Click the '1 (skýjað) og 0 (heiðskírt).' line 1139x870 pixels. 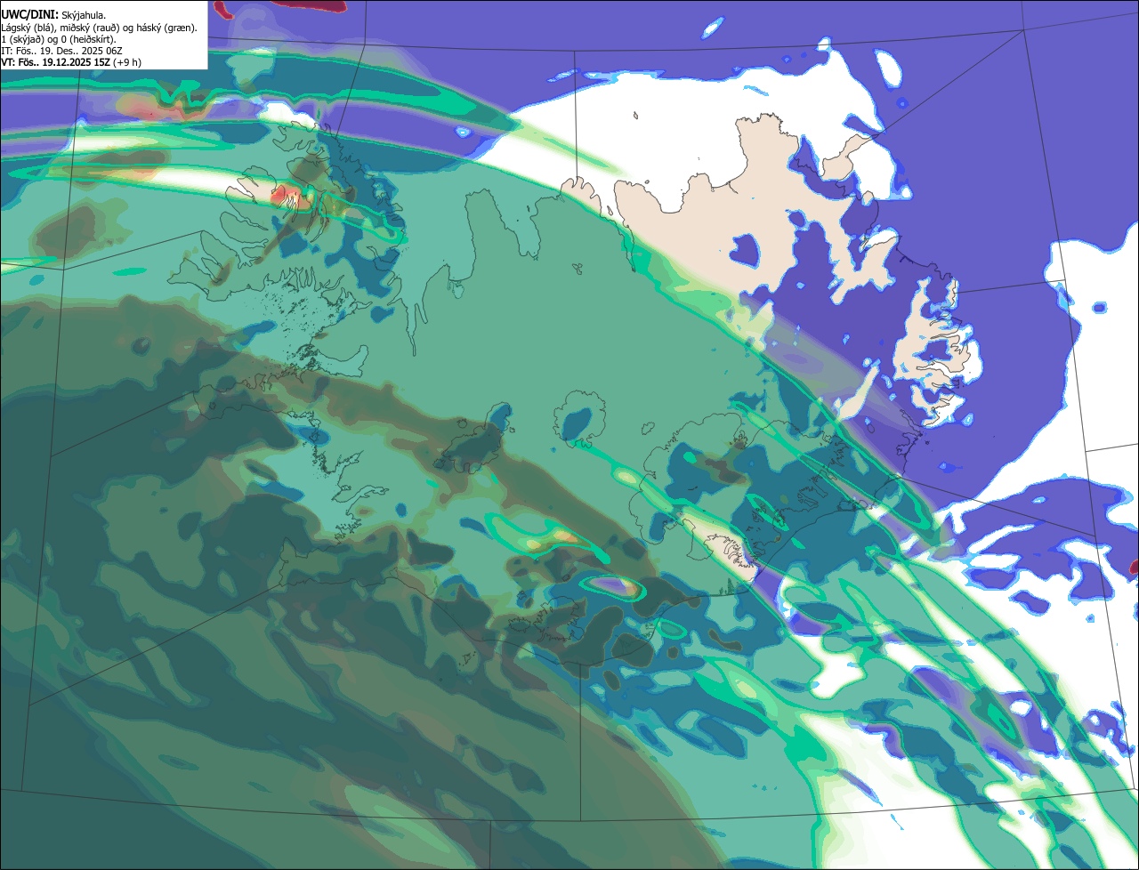[x=59, y=39]
